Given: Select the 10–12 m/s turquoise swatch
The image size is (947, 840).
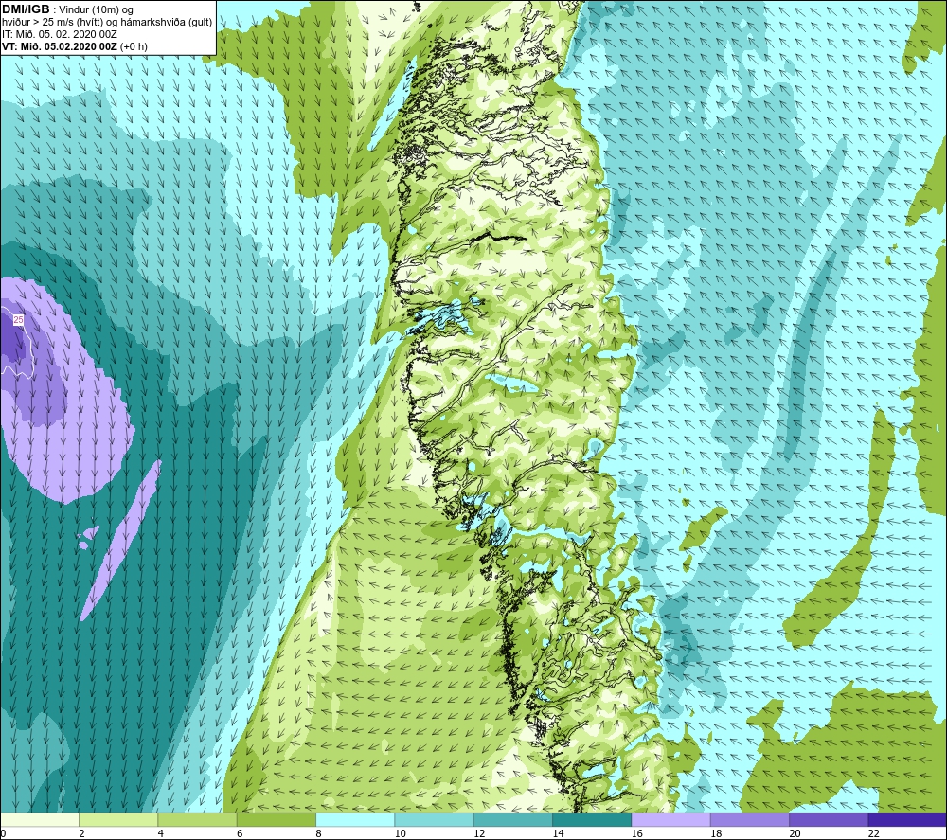Looking at the screenshot, I should 435,819.
